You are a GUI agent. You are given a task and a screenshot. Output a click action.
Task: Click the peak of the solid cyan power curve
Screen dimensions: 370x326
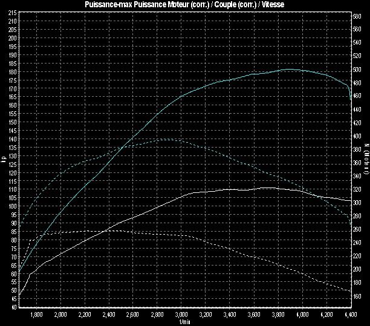289,70
